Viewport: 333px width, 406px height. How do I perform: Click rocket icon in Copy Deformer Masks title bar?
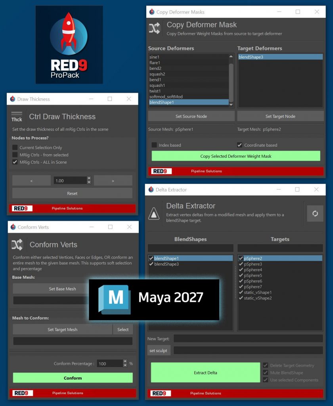[x=152, y=12]
